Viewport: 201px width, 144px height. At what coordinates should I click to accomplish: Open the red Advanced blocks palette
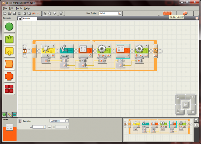tap(10, 89)
